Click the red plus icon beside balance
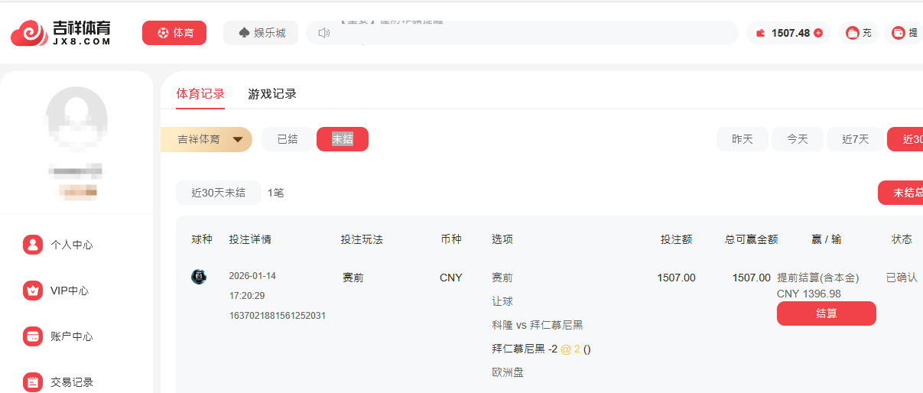Viewport: 923px width, 393px height. tap(818, 33)
